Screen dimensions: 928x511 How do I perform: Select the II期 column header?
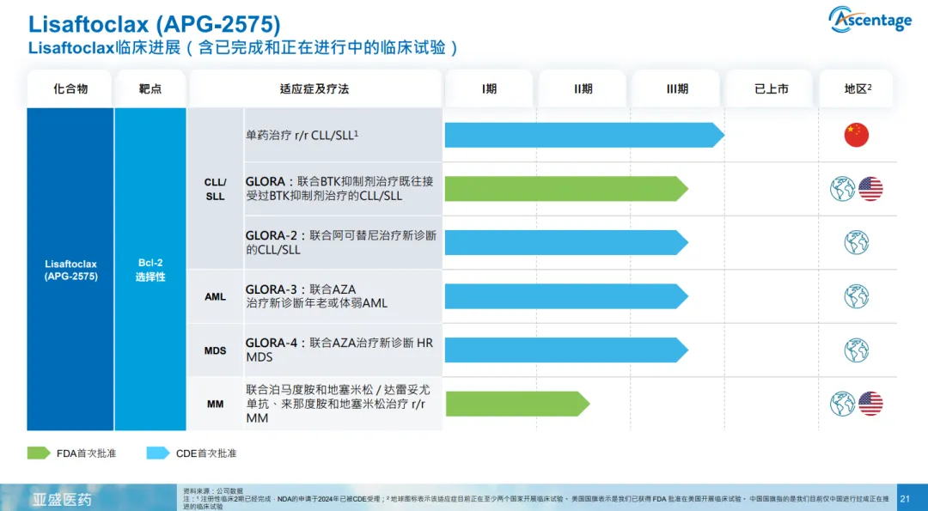pos(583,88)
